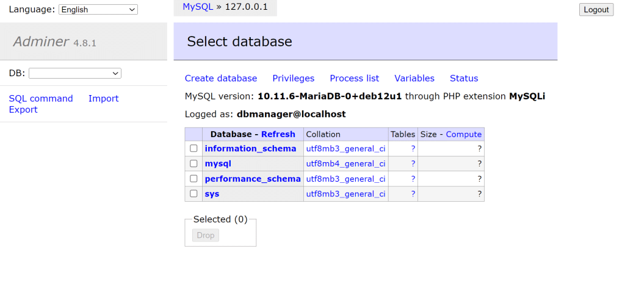
Task: Open the mysql database
Action: [x=218, y=164]
